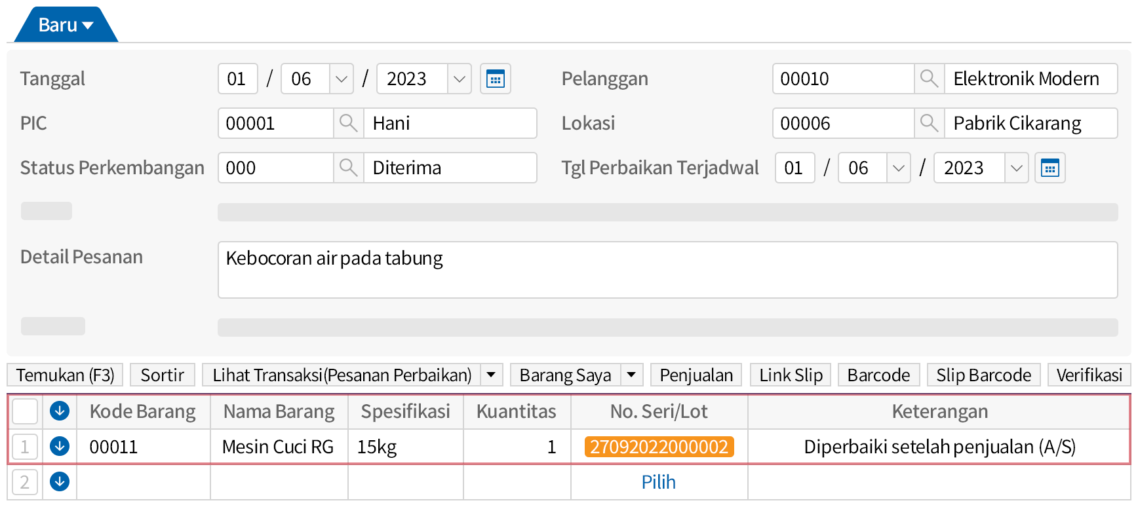Click the Pelanggan search magnifier icon

929,79
